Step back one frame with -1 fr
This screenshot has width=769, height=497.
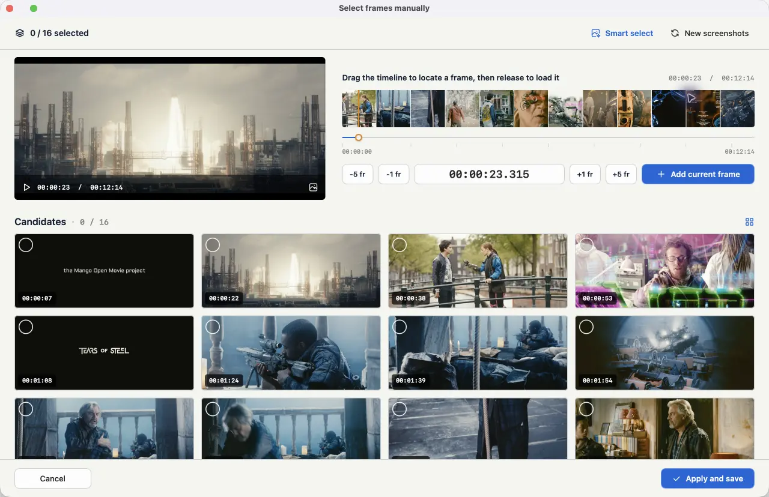coord(394,174)
